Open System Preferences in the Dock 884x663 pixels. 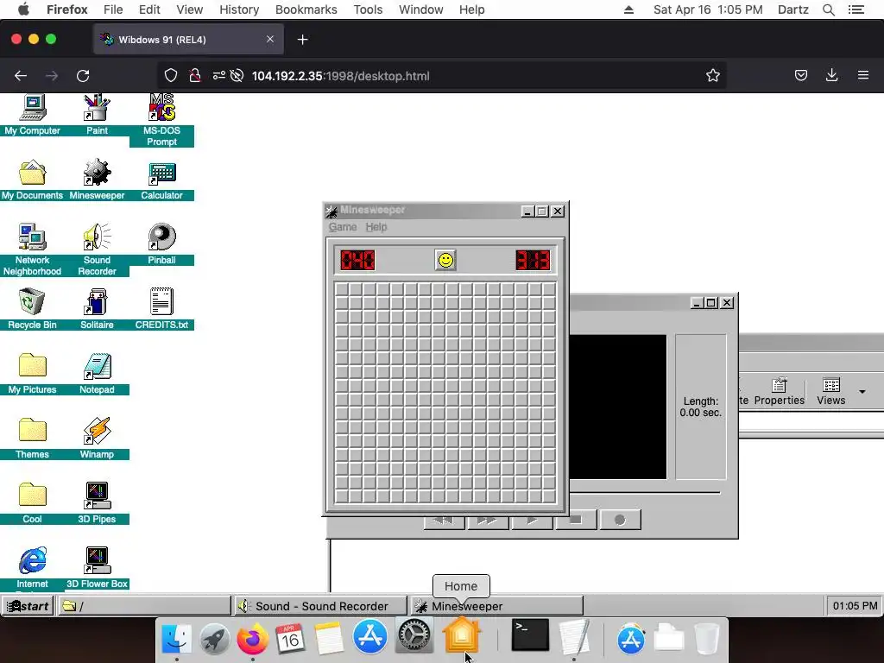414,637
